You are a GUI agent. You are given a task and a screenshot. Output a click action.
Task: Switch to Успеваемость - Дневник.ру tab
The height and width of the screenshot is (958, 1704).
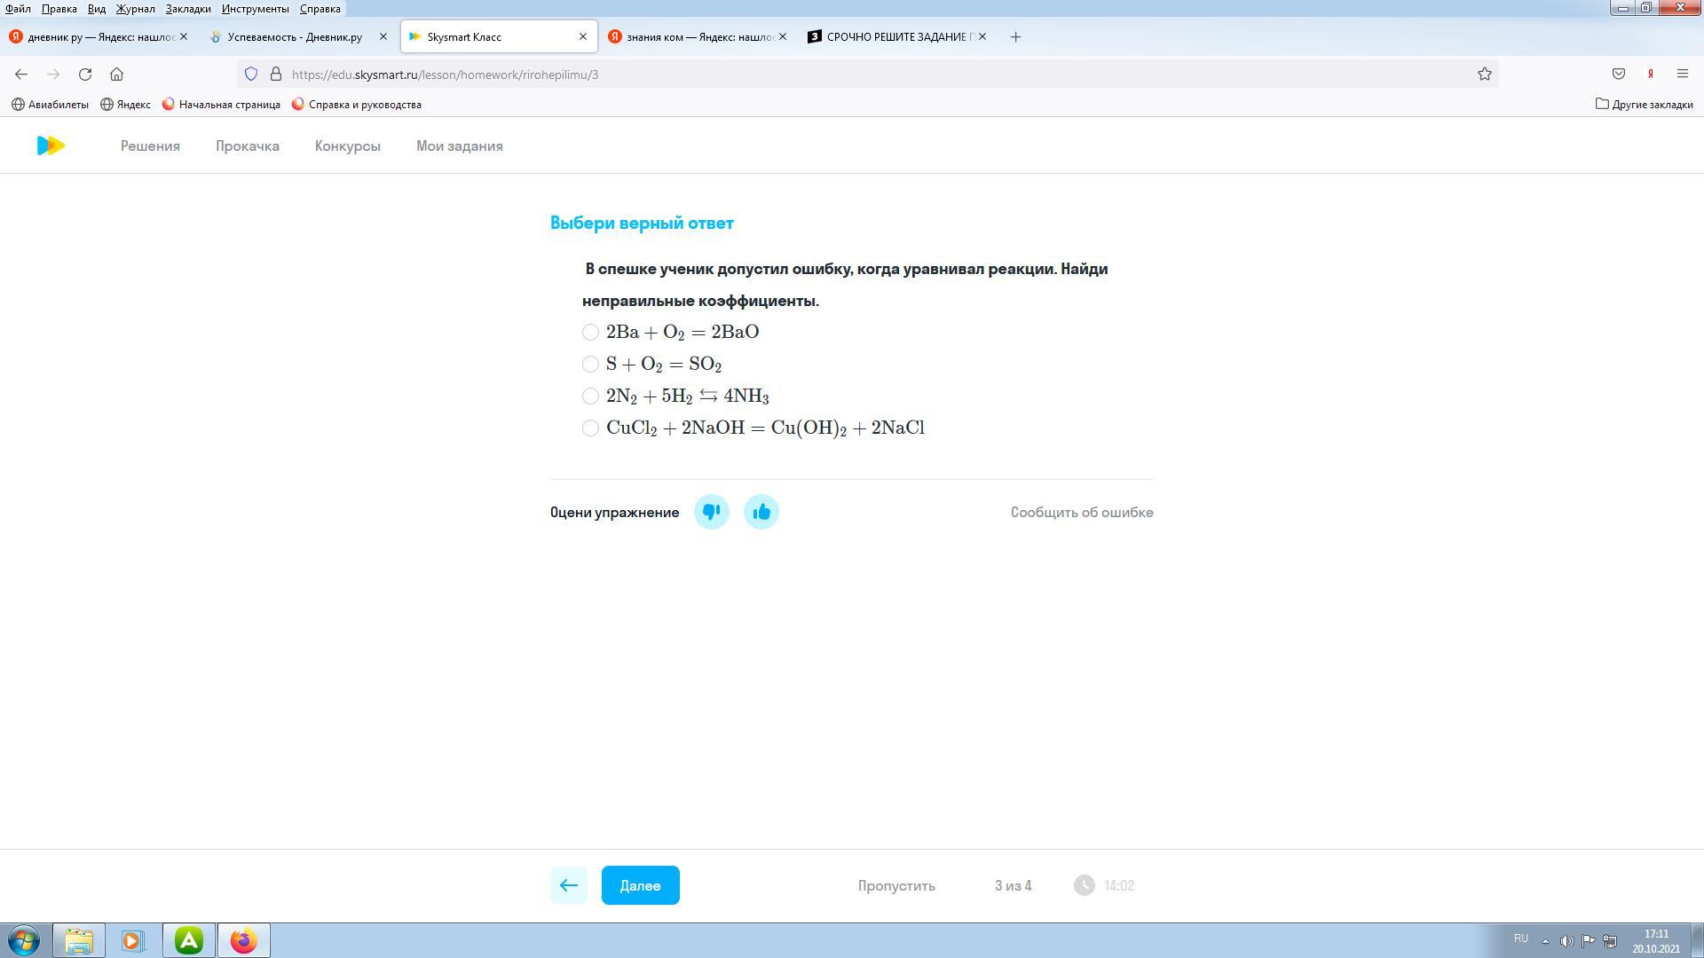pyautogui.click(x=294, y=36)
